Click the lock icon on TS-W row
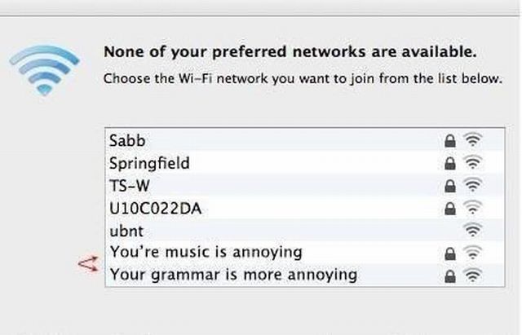The image size is (522, 335). pyautogui.click(x=449, y=186)
